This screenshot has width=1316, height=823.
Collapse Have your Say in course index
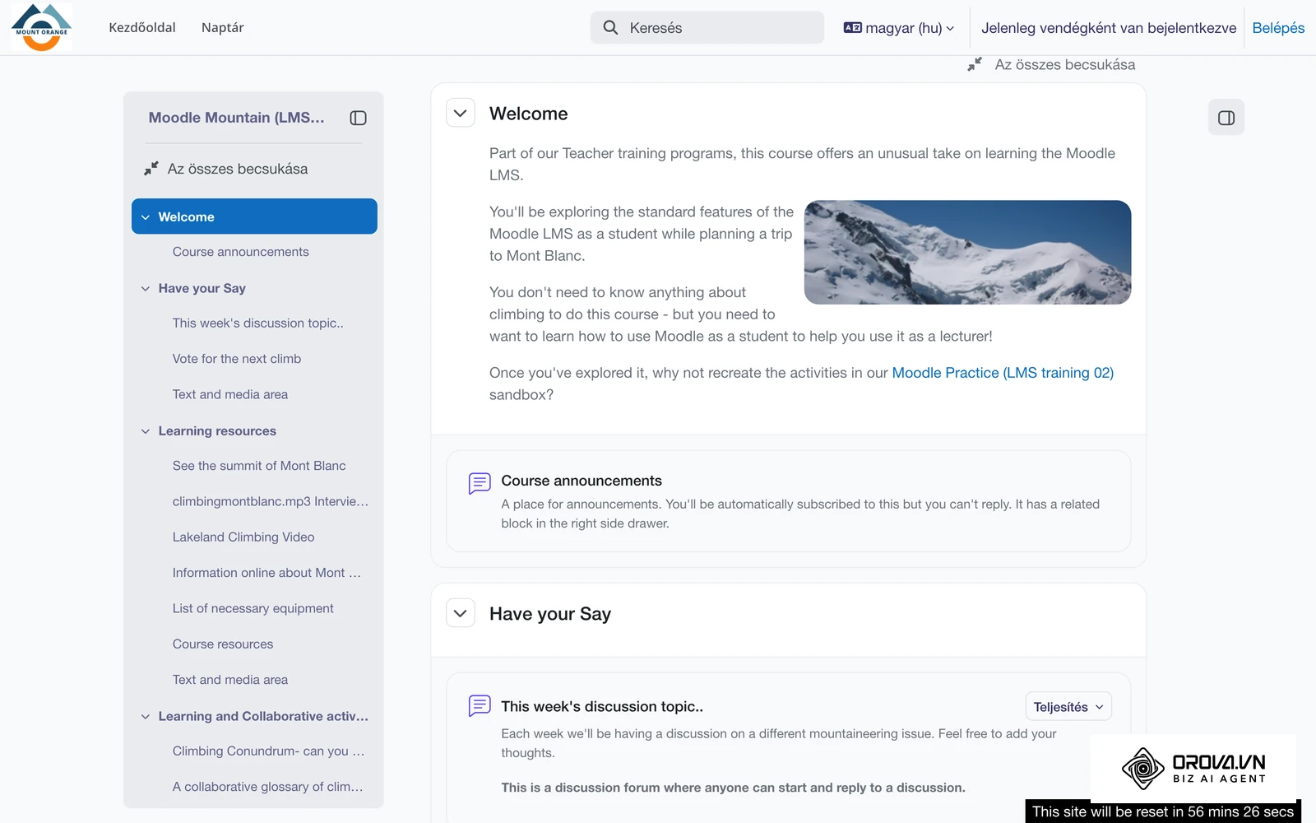[146, 289]
